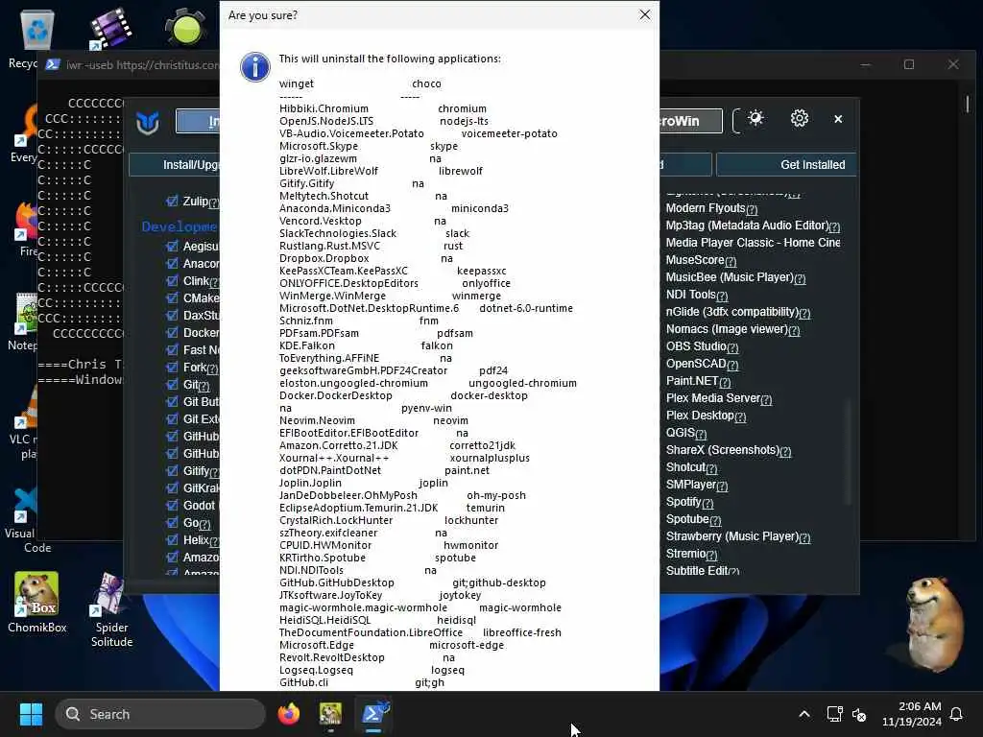Click the PowerShell window scrollbar
Screen dimensions: 983x737
point(968,104)
